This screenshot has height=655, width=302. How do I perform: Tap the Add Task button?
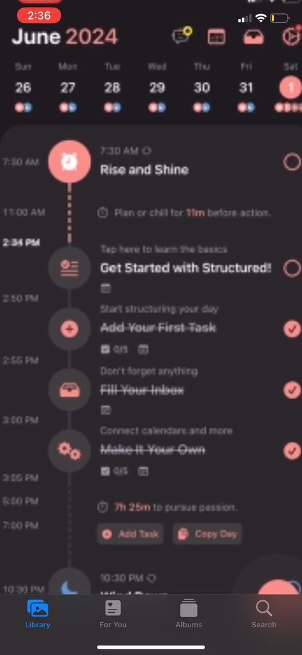click(x=130, y=534)
